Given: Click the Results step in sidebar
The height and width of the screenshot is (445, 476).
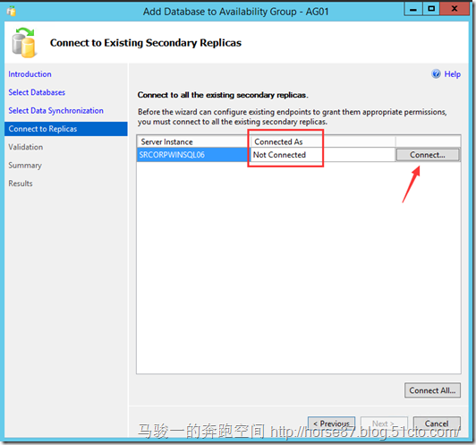Looking at the screenshot, I should [x=21, y=184].
